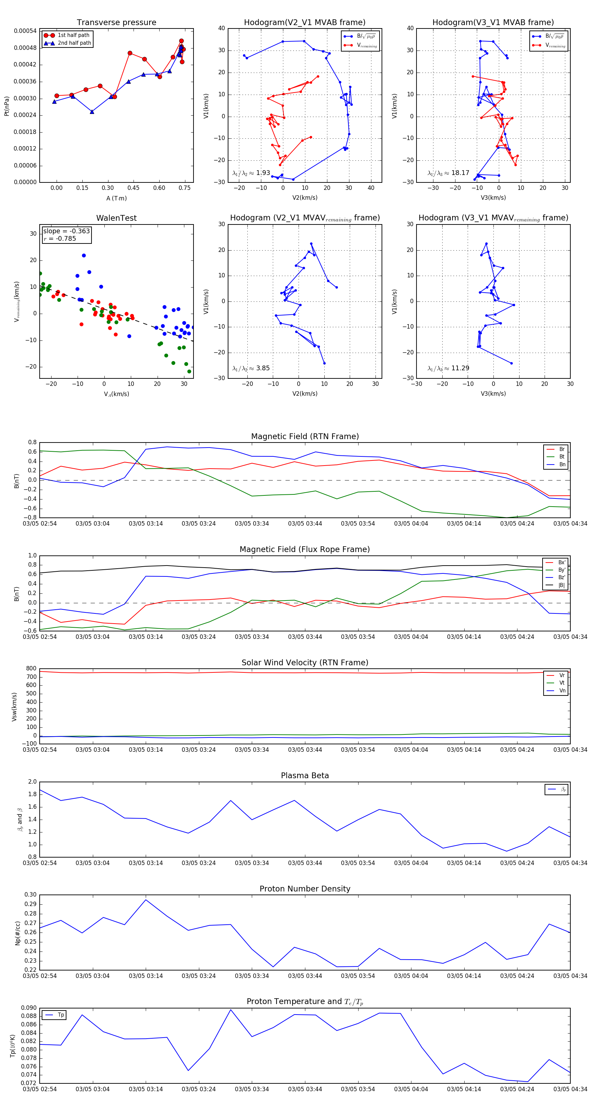Click the eigenvalue ratio annotation reading 3.85
Screen dimensions: 610x1119
pyautogui.click(x=251, y=368)
